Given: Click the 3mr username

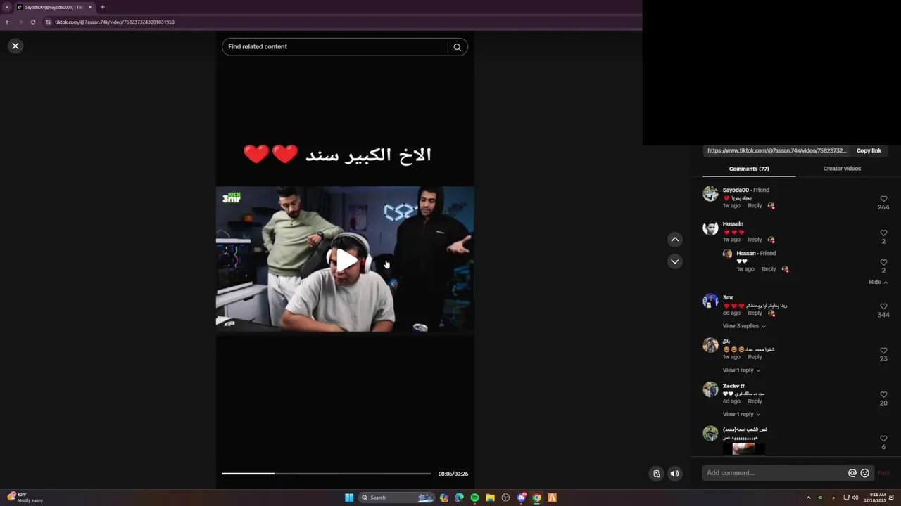Looking at the screenshot, I should pyautogui.click(x=728, y=297).
